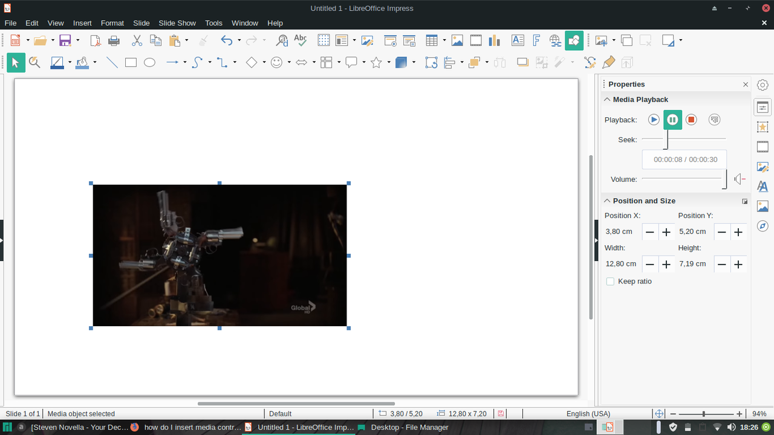Click the Volume slider handle

pyautogui.click(x=725, y=179)
